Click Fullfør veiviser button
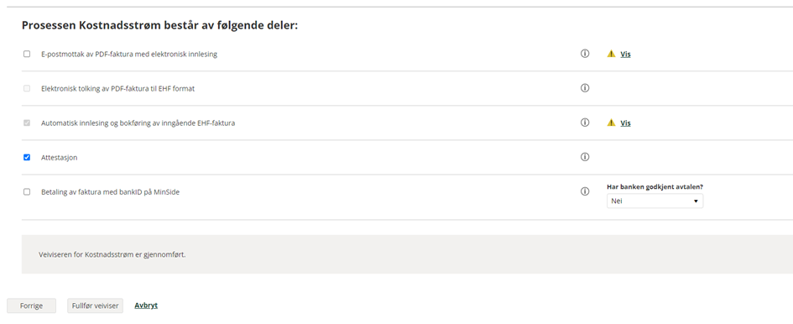Viewport: 793px width, 324px height. coord(95,306)
